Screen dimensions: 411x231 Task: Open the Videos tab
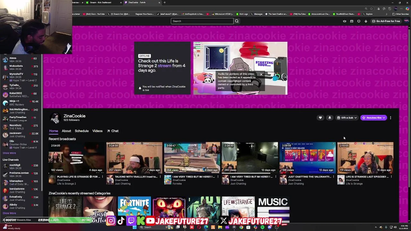[97, 131]
